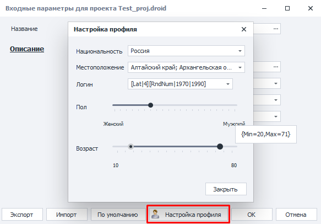The height and width of the screenshot is (224, 321).
Task: Open the Описание underlined link
Action: point(27,49)
